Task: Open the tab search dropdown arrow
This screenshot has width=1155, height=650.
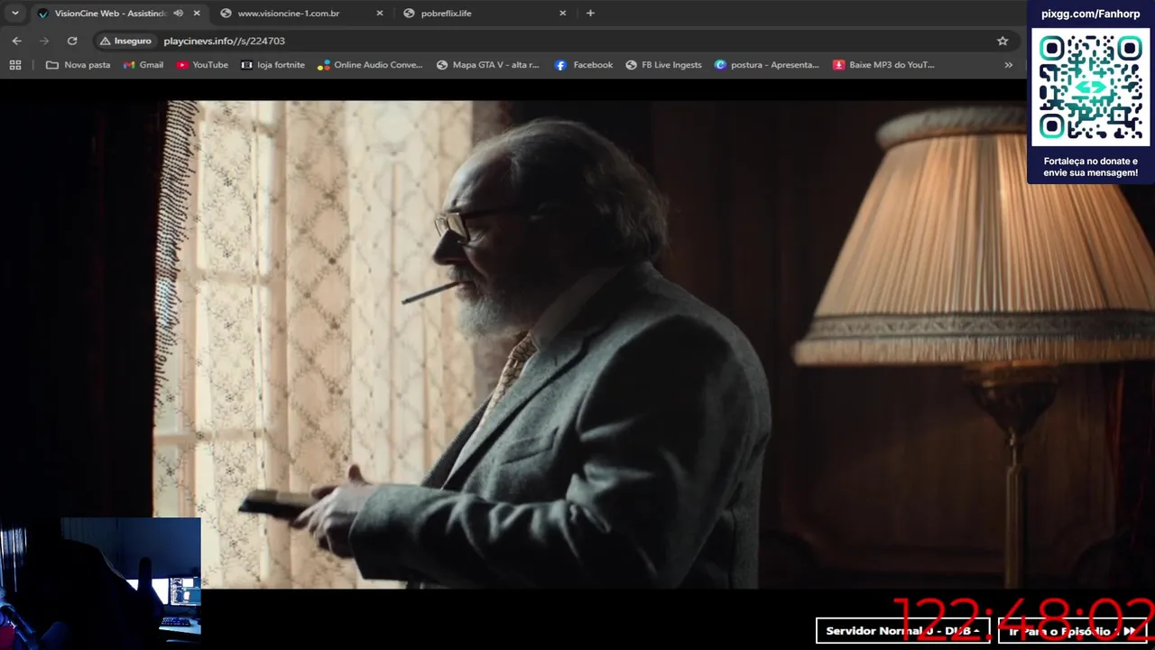Action: [x=14, y=14]
